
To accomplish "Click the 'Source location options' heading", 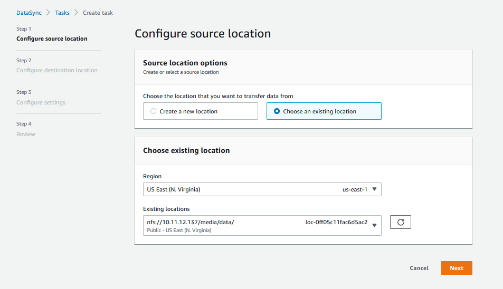I will (x=185, y=63).
